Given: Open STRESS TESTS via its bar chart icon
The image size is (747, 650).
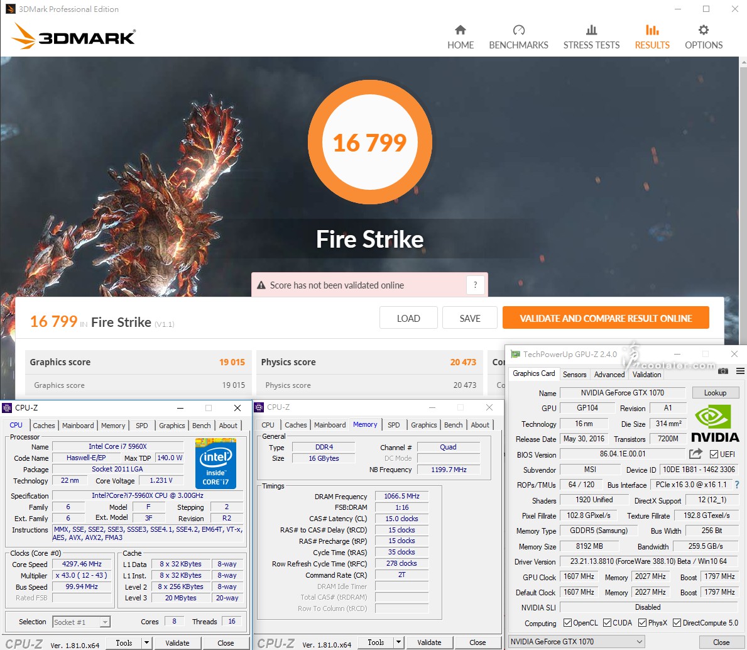Looking at the screenshot, I should pos(591,30).
